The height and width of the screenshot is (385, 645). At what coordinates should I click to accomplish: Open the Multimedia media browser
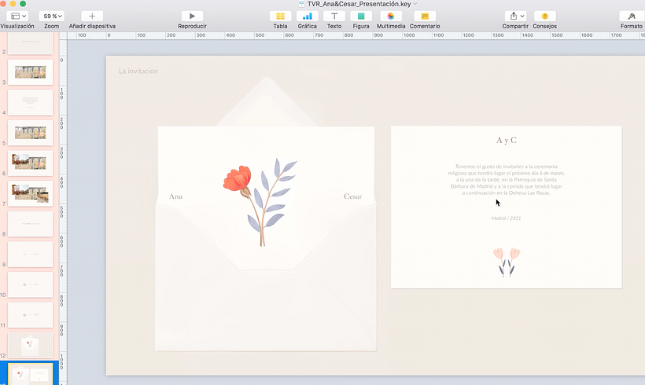(x=391, y=16)
